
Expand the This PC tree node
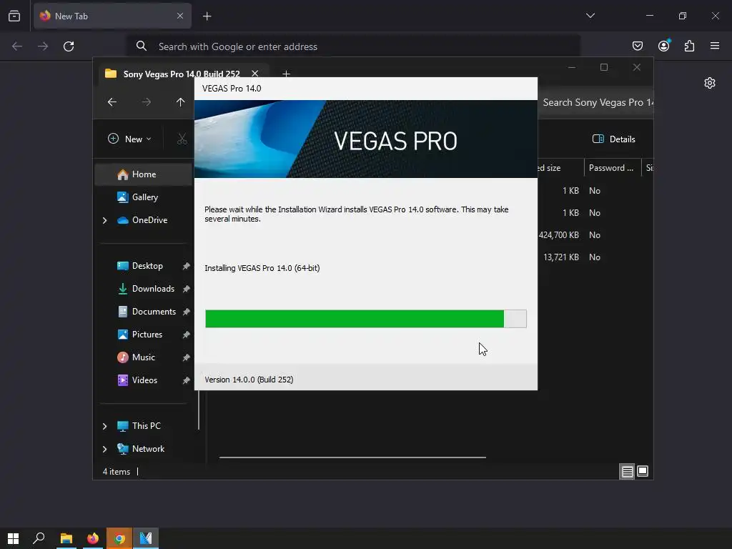tap(104, 426)
